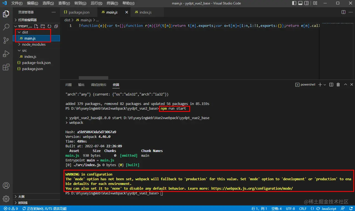
Task: Expand the 时间线 section
Action: pos(36,203)
